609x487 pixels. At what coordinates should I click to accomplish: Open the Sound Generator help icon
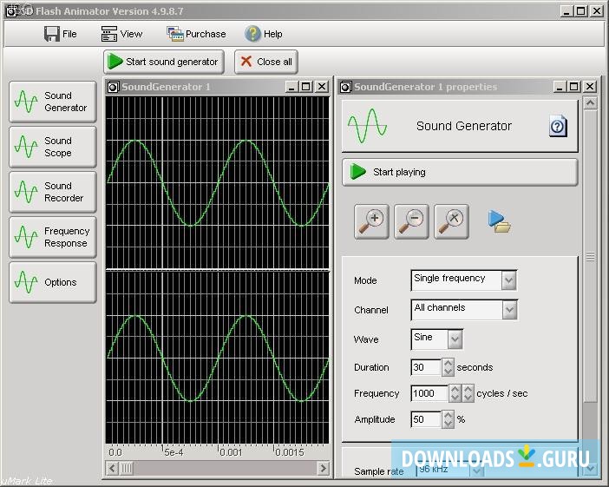coord(558,127)
